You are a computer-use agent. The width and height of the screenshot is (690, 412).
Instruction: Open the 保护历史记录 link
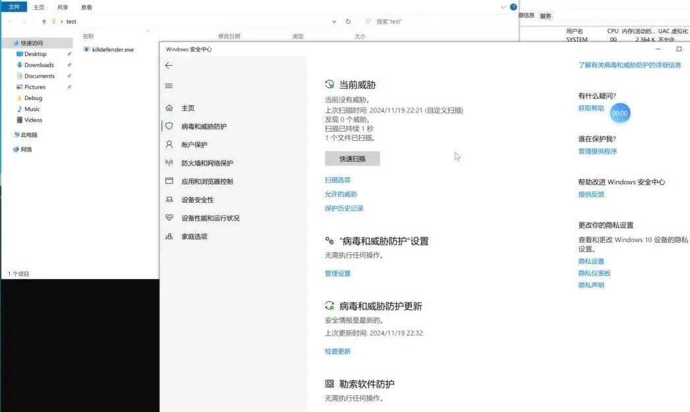344,208
